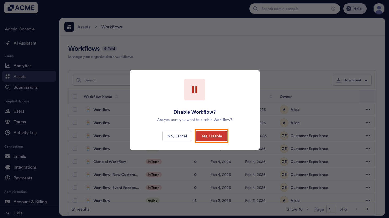Click the ACME logo
The width and height of the screenshot is (389, 218).
(21, 8)
